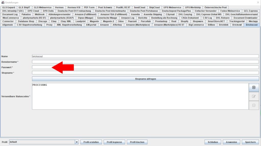Image resolution: width=261 pixels, height=146 pixels.
Task: Open the Trackingportal tab
Action: click(x=237, y=21)
